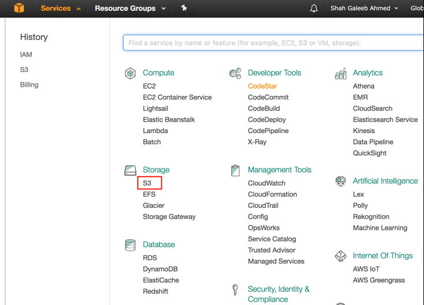Open Config service

258,217
